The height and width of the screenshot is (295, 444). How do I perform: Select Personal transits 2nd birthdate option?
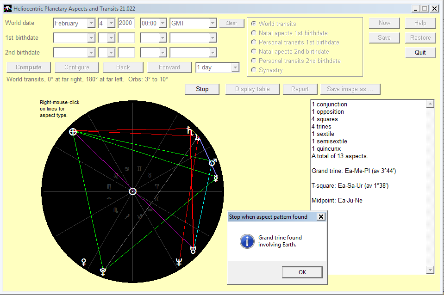click(x=253, y=61)
